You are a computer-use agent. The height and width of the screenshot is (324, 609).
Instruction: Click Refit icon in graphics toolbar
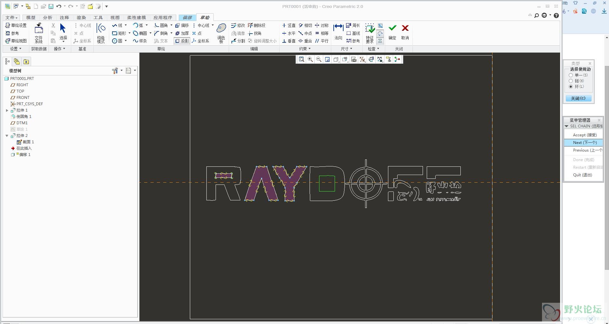(301, 59)
